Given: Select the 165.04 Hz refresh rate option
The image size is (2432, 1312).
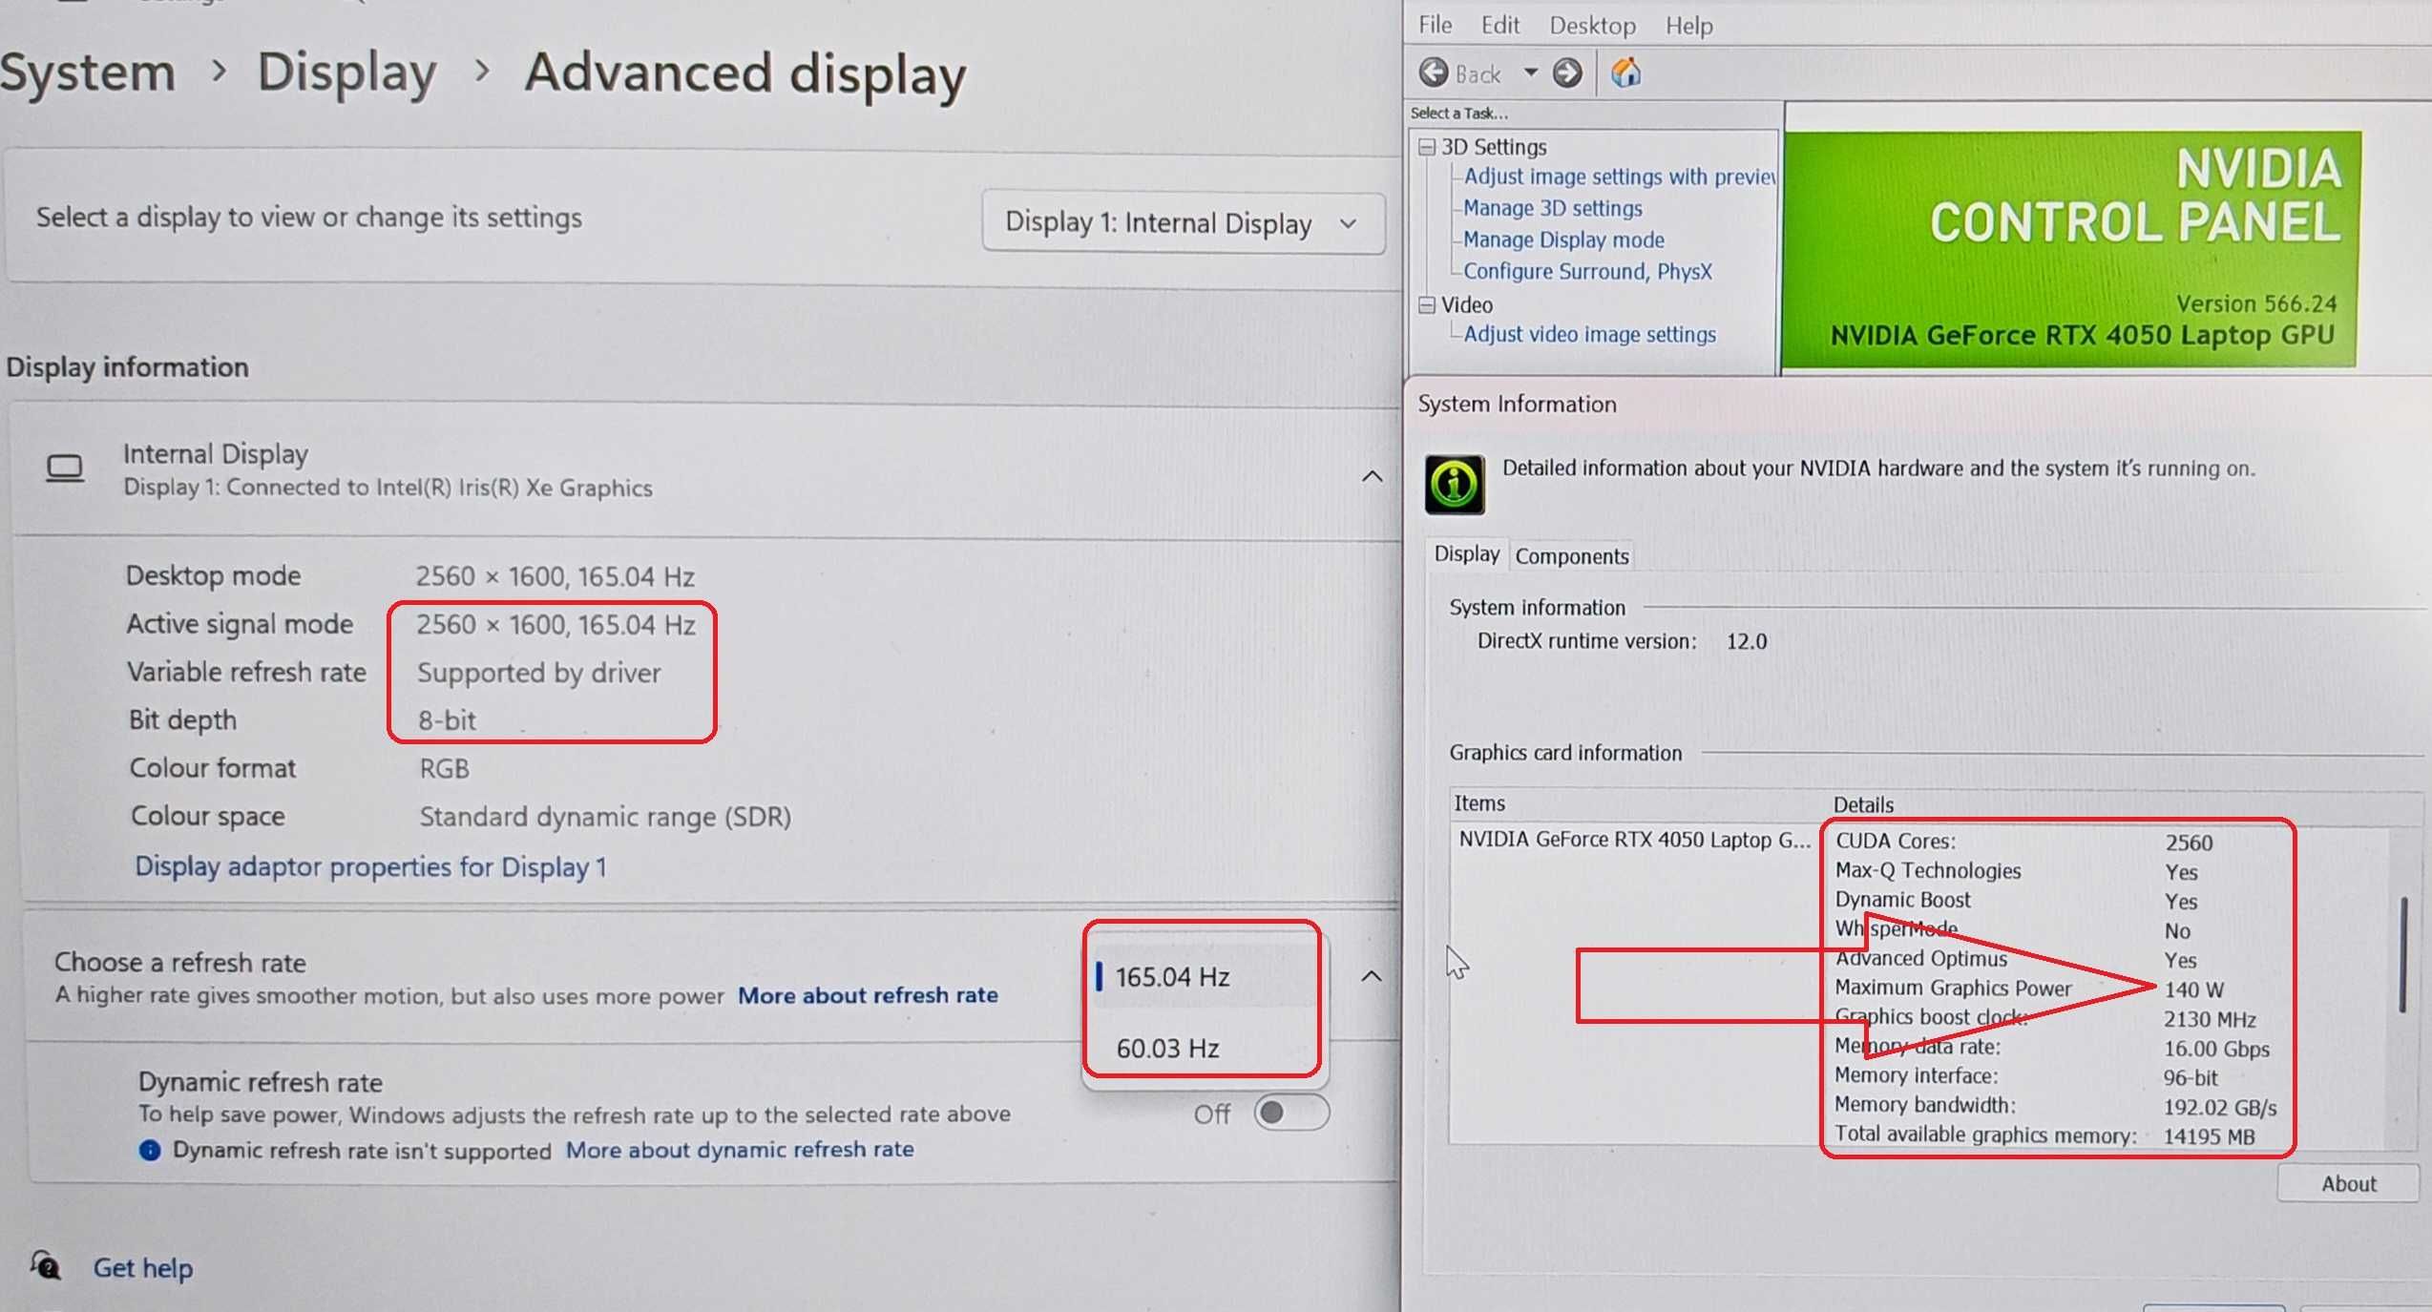Looking at the screenshot, I should 1203,976.
